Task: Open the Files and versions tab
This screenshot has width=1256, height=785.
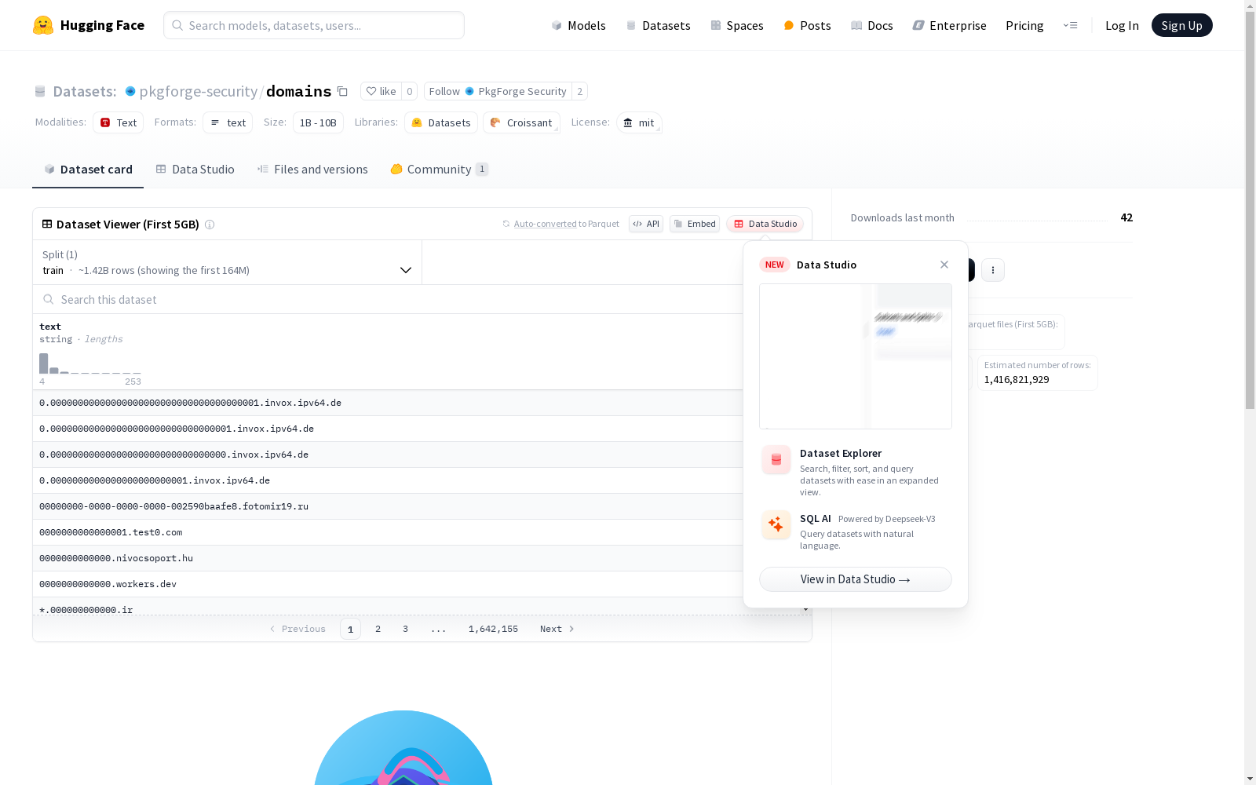Action: (x=312, y=170)
